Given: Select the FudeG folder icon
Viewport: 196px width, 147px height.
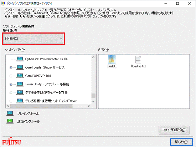Looking at the screenshot, I should pos(112,60).
